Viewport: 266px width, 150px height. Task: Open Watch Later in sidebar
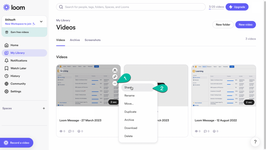pos(24,68)
